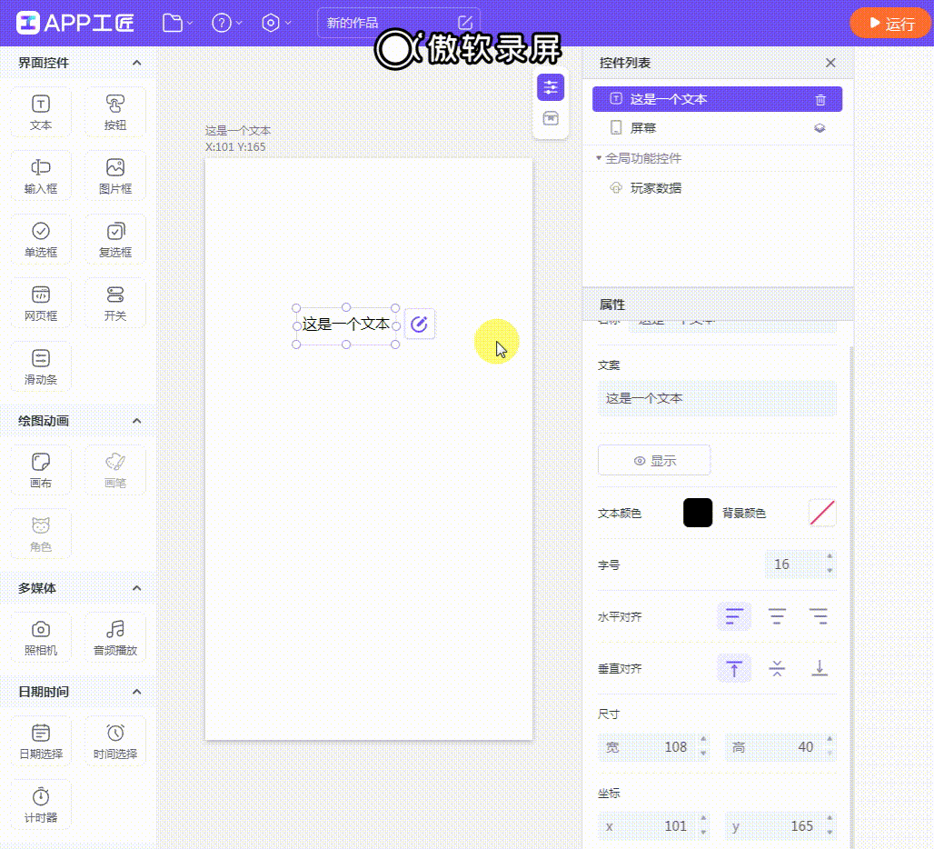Click the icon below the settings toggle
The image size is (934, 849).
[x=551, y=118]
